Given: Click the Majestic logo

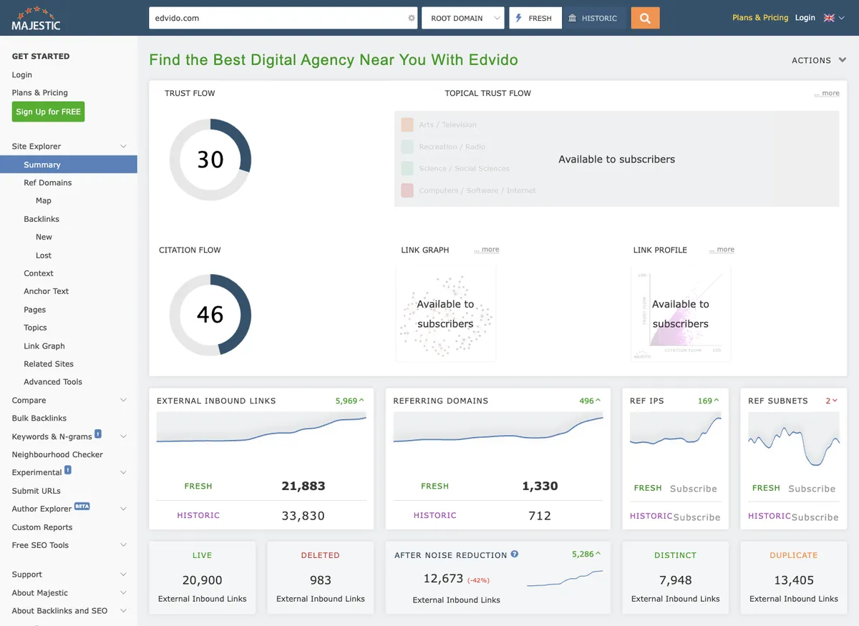Looking at the screenshot, I should click(36, 18).
